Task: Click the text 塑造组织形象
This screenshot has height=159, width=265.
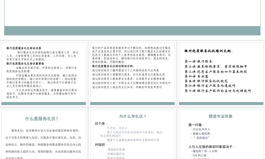Action: 116,149
